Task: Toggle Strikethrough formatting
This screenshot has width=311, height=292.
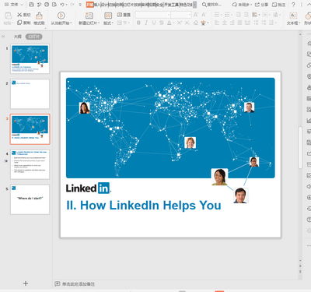Action: coord(162,23)
